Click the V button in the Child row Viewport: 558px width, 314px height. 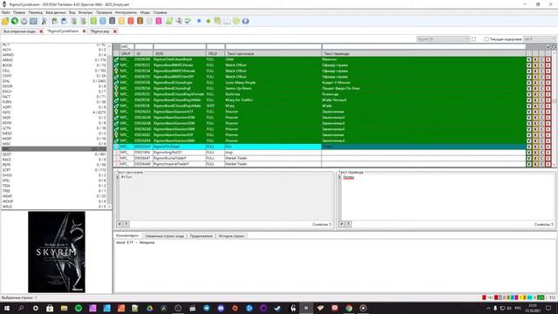(x=529, y=59)
